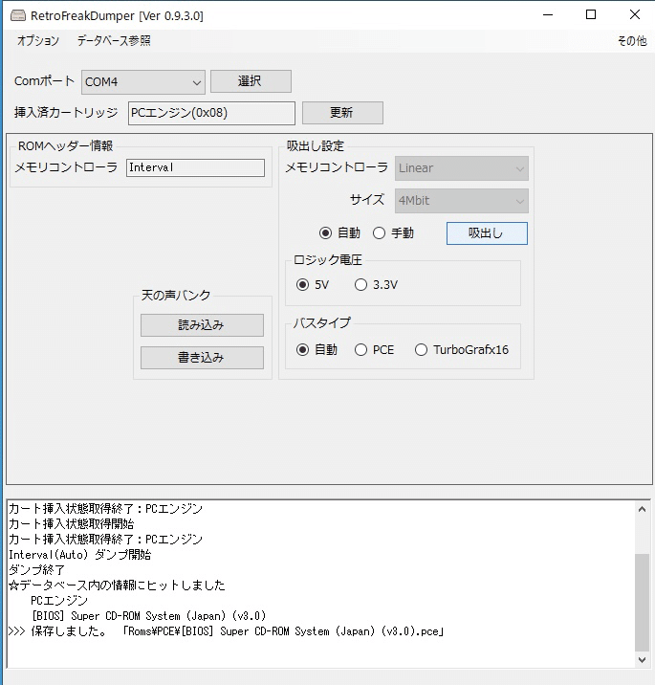Image resolution: width=655 pixels, height=685 pixels.
Task: Click the inserted cartridge field PCエンジン(0x08)
Action: tap(211, 113)
